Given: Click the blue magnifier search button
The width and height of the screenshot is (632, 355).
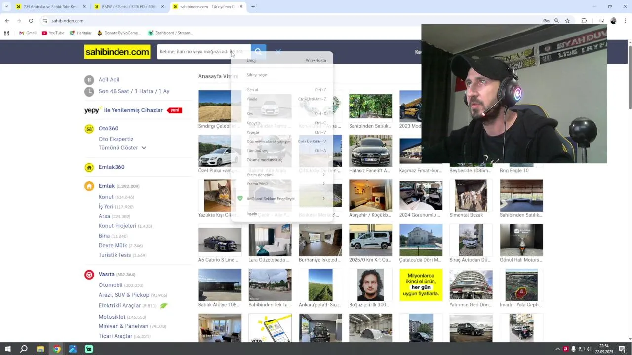Looking at the screenshot, I should point(258,52).
